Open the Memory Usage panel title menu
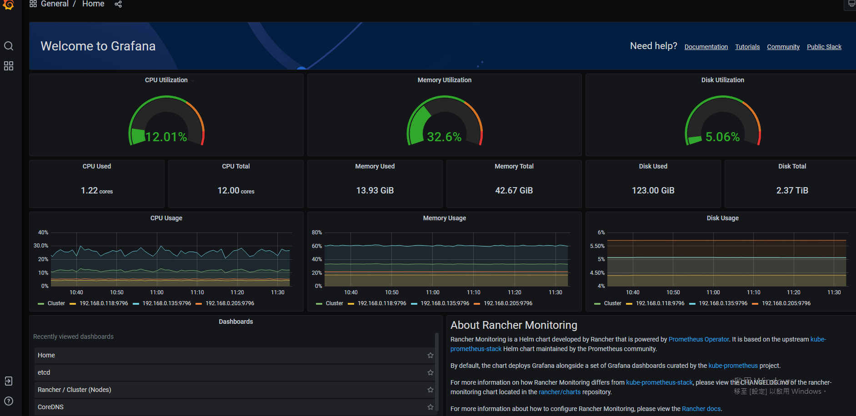The width and height of the screenshot is (856, 416). 445,218
